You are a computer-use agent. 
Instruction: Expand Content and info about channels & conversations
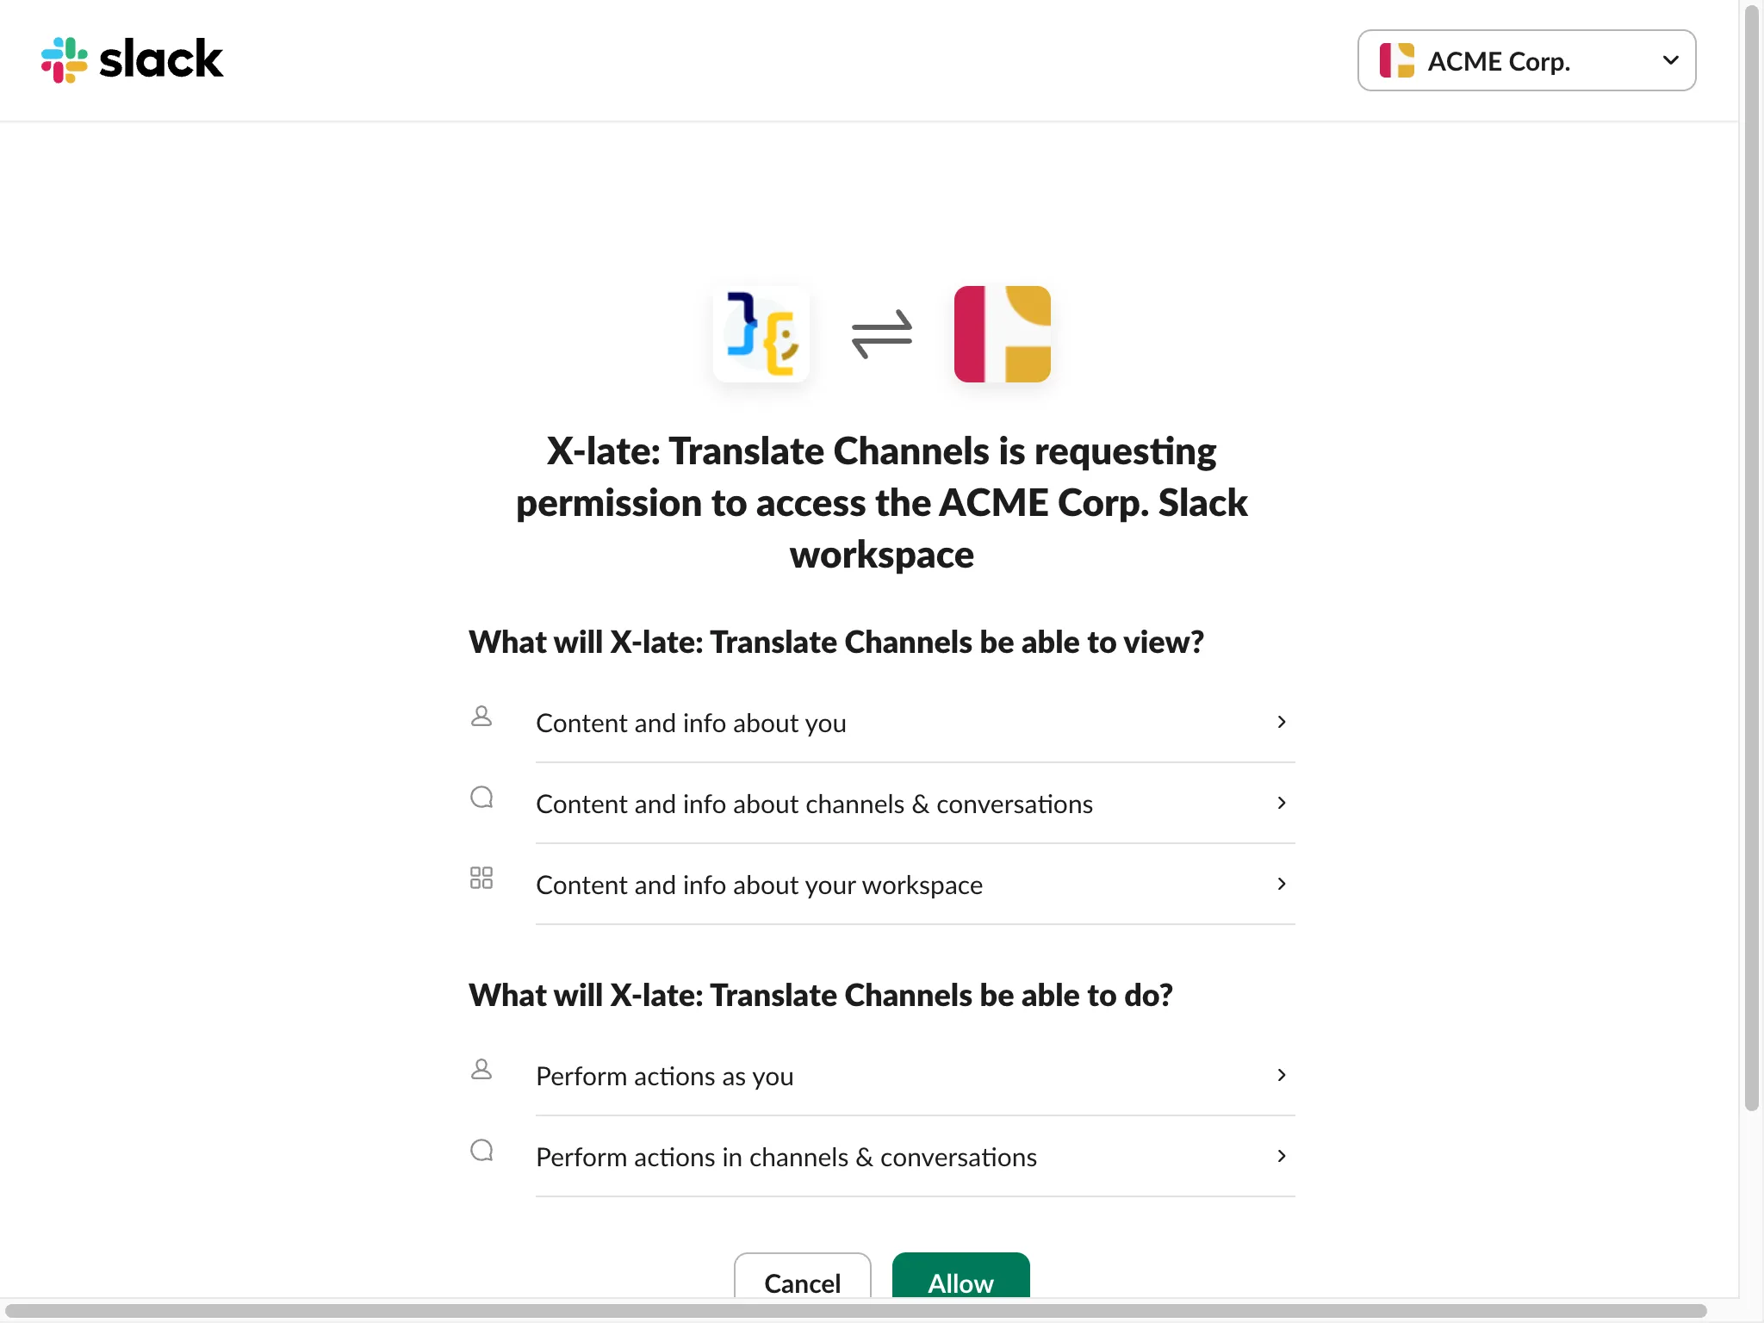[915, 804]
